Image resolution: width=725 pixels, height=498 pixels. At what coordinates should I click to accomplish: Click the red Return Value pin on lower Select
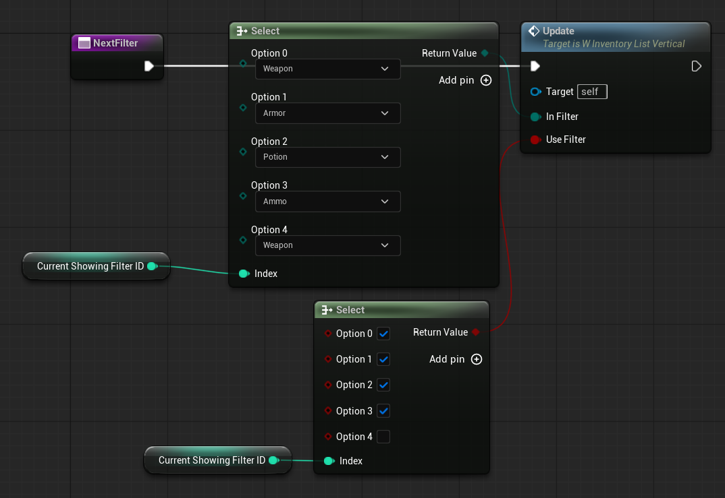pos(476,332)
